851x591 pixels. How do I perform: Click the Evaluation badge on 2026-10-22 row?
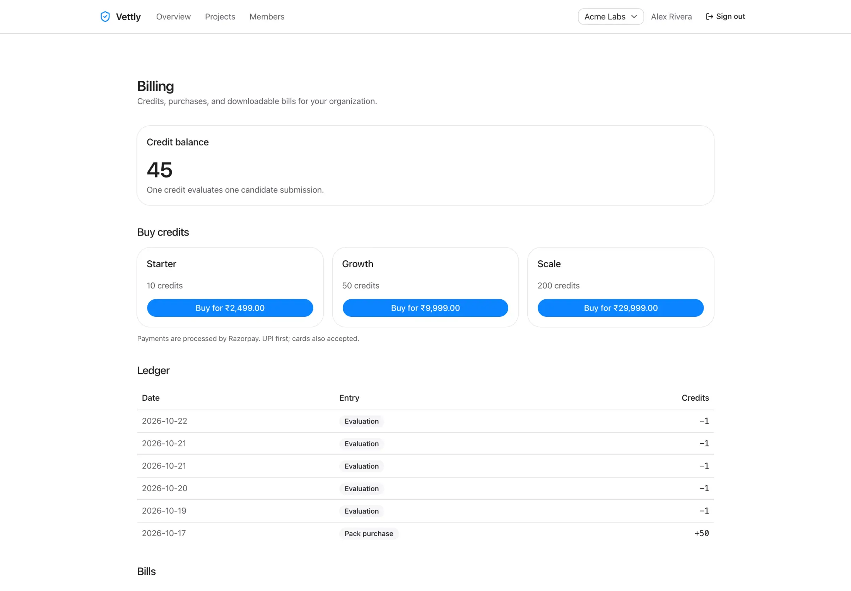tap(362, 421)
